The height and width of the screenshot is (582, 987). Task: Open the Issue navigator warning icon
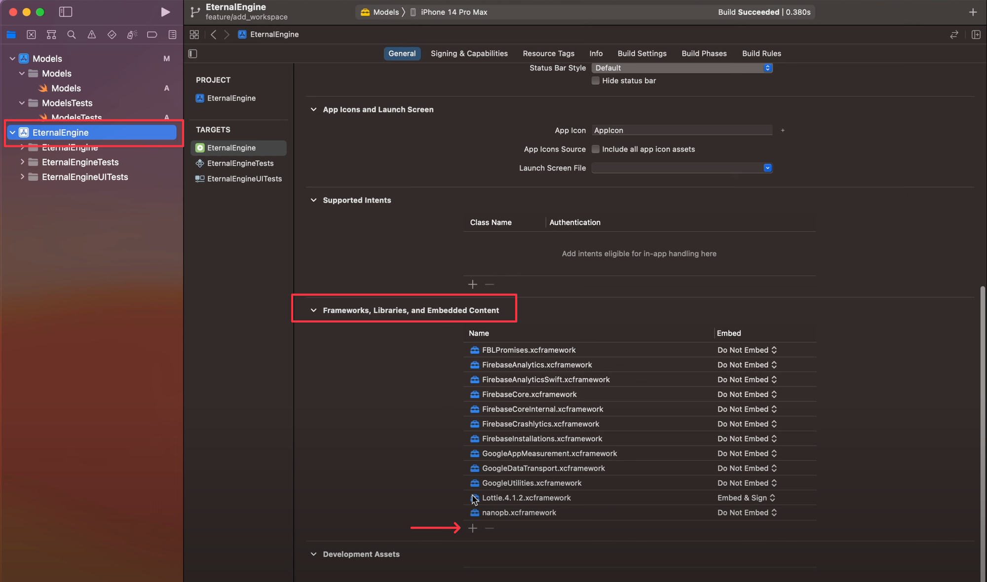click(92, 35)
